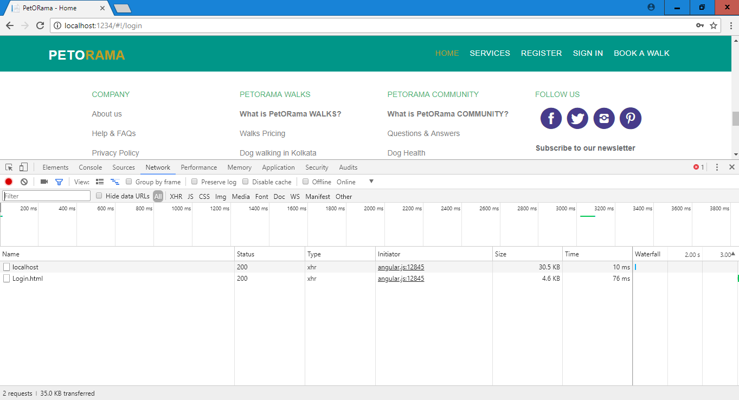Open a new browser tab

[x=122, y=8]
